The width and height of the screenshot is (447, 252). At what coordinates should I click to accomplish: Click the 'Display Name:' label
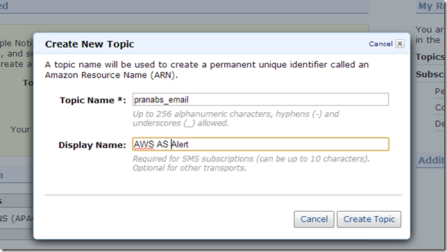tap(92, 145)
